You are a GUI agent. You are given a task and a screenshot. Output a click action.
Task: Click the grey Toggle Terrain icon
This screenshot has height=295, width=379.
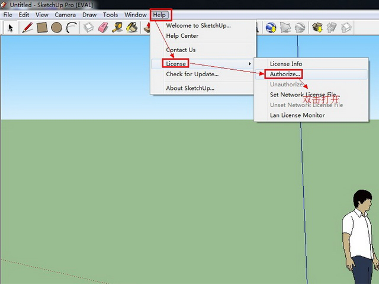(300, 28)
